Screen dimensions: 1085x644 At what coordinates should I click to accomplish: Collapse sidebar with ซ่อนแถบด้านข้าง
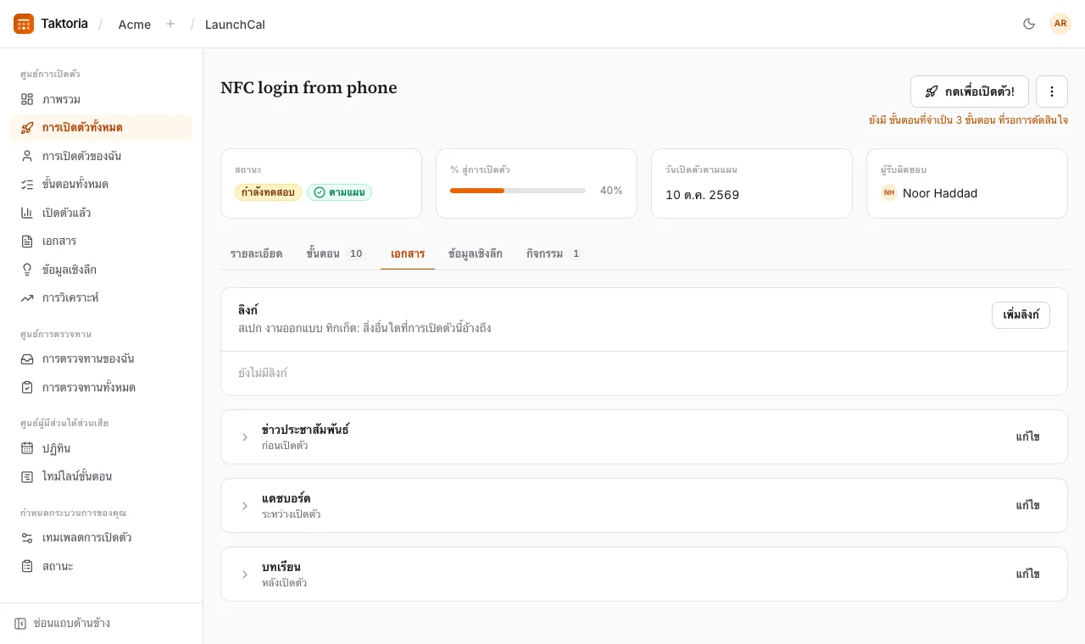coord(62,624)
